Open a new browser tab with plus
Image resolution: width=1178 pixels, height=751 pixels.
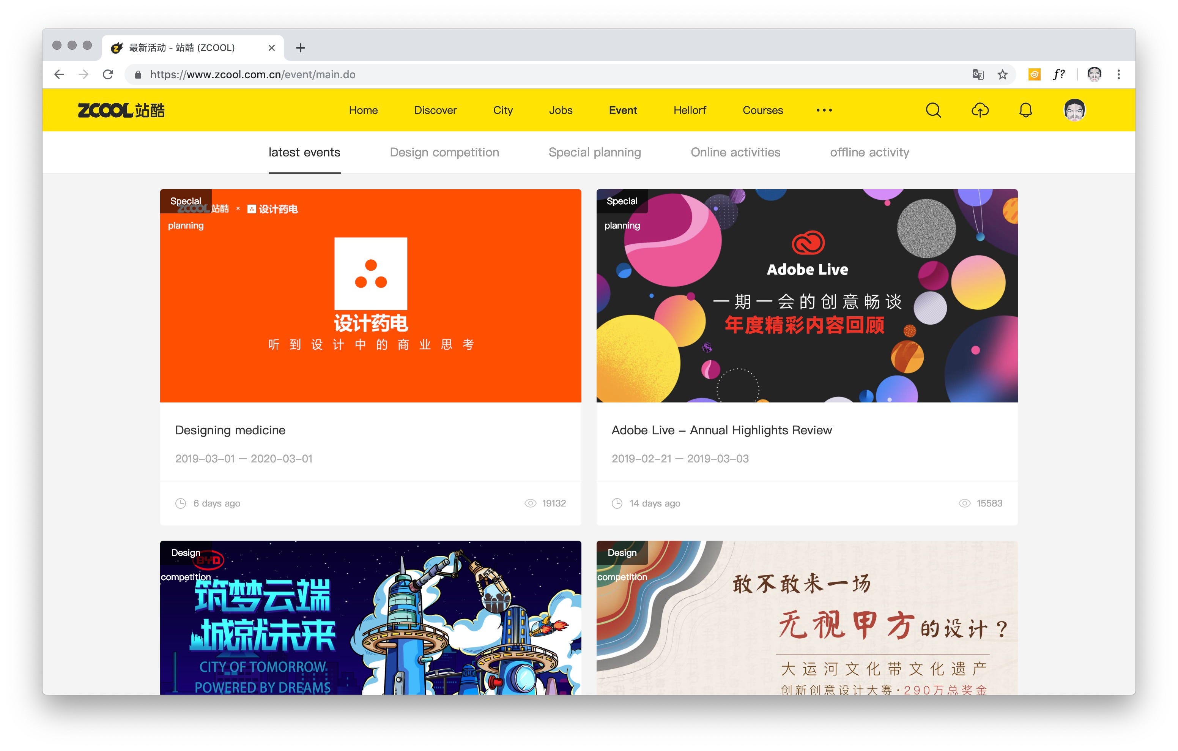point(300,47)
